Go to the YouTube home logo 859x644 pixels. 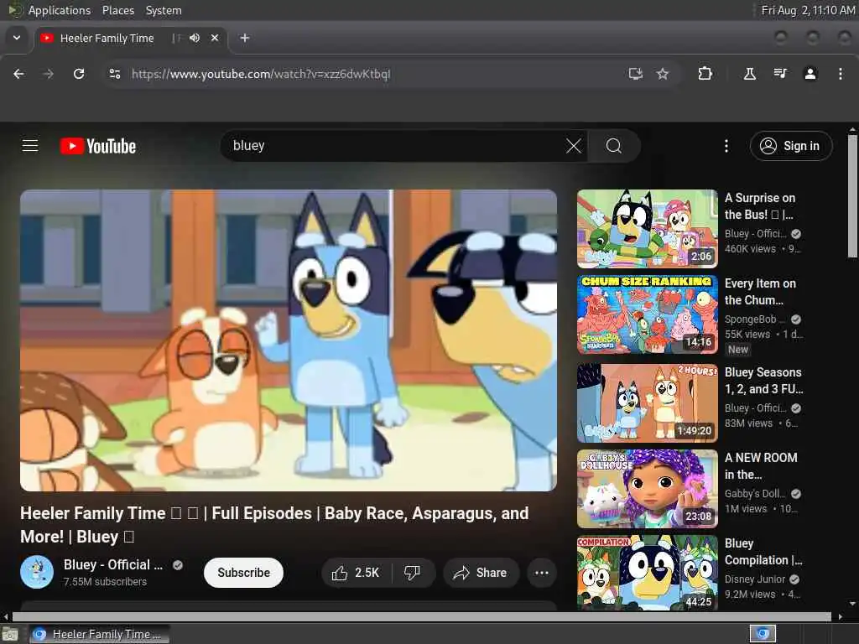point(98,146)
